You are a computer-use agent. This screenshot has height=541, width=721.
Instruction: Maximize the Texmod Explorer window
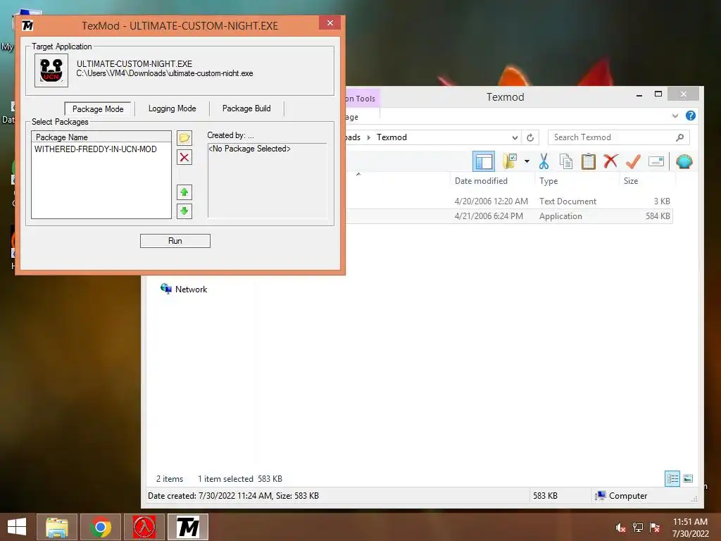tap(658, 94)
